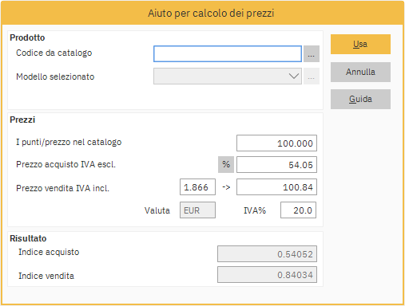This screenshot has height=306, width=405.
Task: Click the Prezzi section heading
Action: point(22,120)
